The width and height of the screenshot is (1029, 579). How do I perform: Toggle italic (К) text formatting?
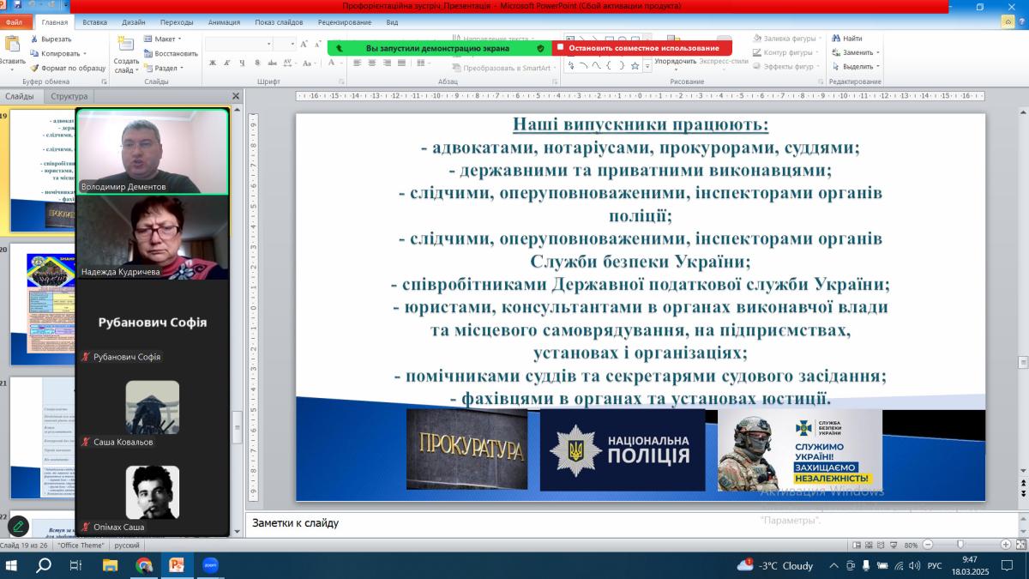tap(227, 63)
